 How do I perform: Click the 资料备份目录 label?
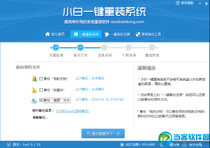[x=43, y=111]
